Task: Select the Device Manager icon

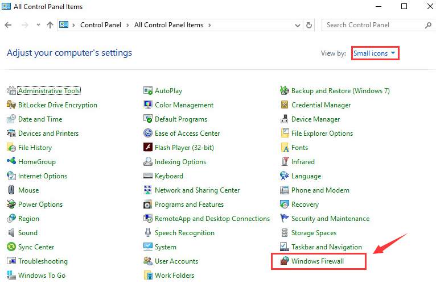Action: click(285, 119)
